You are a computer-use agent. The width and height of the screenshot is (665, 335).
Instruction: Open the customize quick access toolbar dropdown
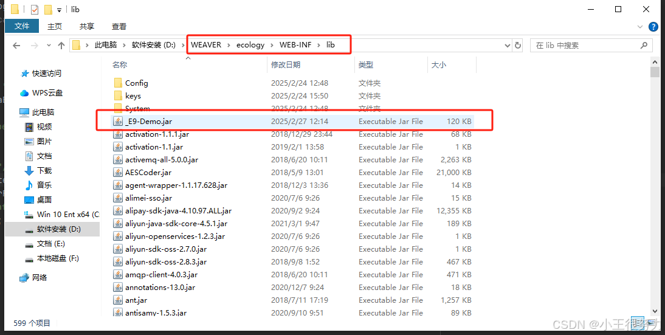(59, 10)
